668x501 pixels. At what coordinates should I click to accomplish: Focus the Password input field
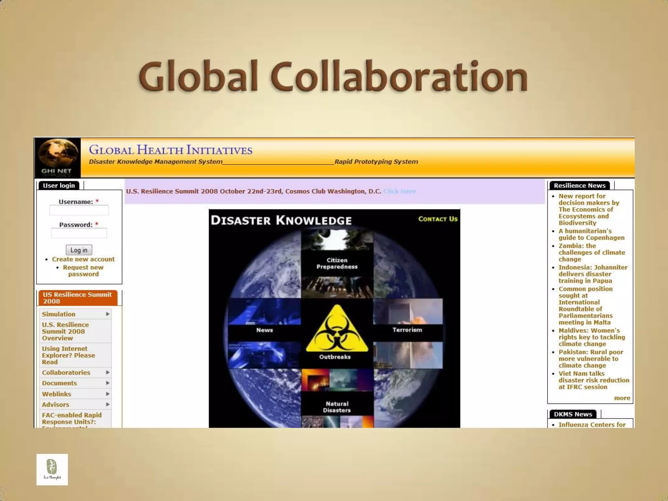click(x=79, y=233)
